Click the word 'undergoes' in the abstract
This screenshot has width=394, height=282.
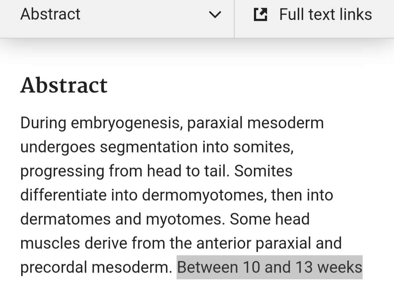(x=57, y=147)
